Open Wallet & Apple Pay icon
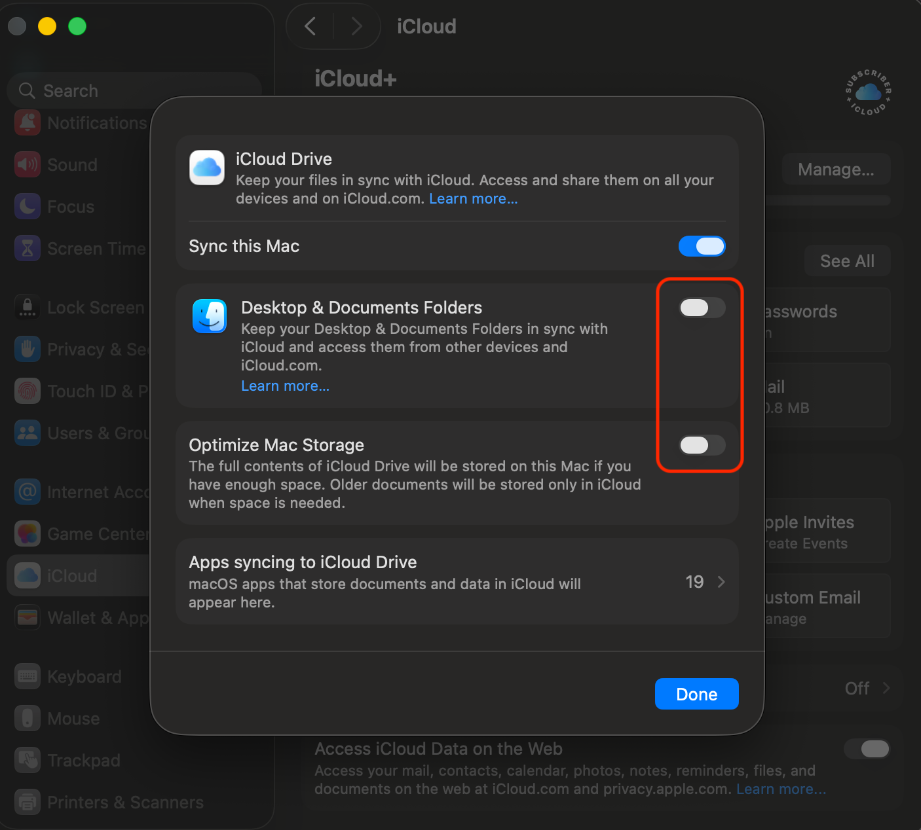The height and width of the screenshot is (830, 921). coord(28,618)
